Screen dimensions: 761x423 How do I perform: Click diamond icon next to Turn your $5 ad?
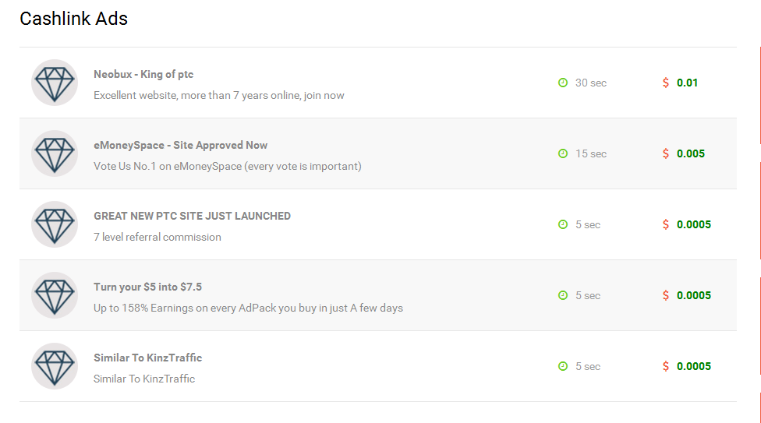pyautogui.click(x=55, y=295)
